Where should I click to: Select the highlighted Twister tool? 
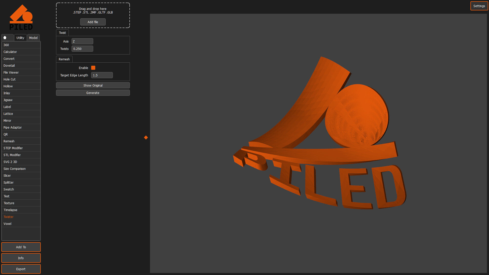(21, 217)
